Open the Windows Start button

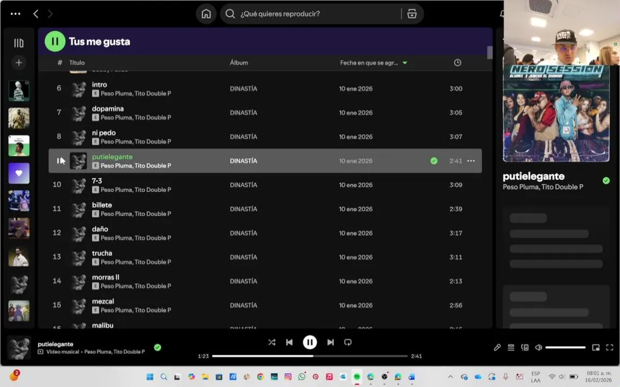point(150,377)
